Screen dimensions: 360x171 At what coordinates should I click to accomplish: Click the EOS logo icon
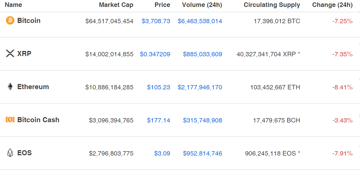(10, 153)
